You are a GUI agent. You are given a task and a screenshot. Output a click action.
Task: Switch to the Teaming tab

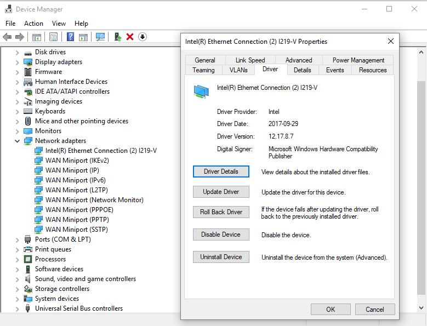[x=203, y=70]
